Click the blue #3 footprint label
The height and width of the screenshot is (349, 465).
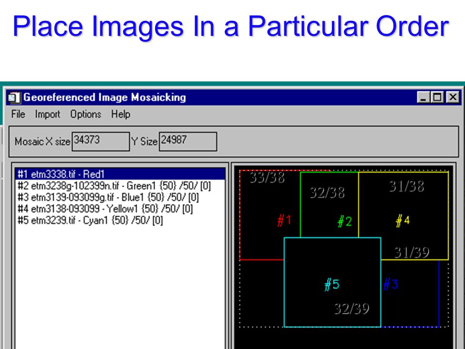[x=390, y=284]
